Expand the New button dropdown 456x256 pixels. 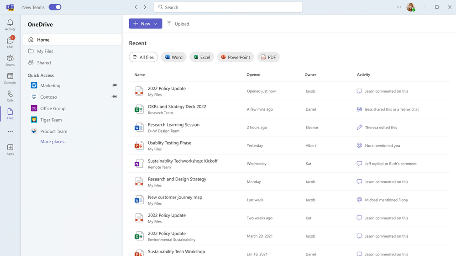coord(156,24)
